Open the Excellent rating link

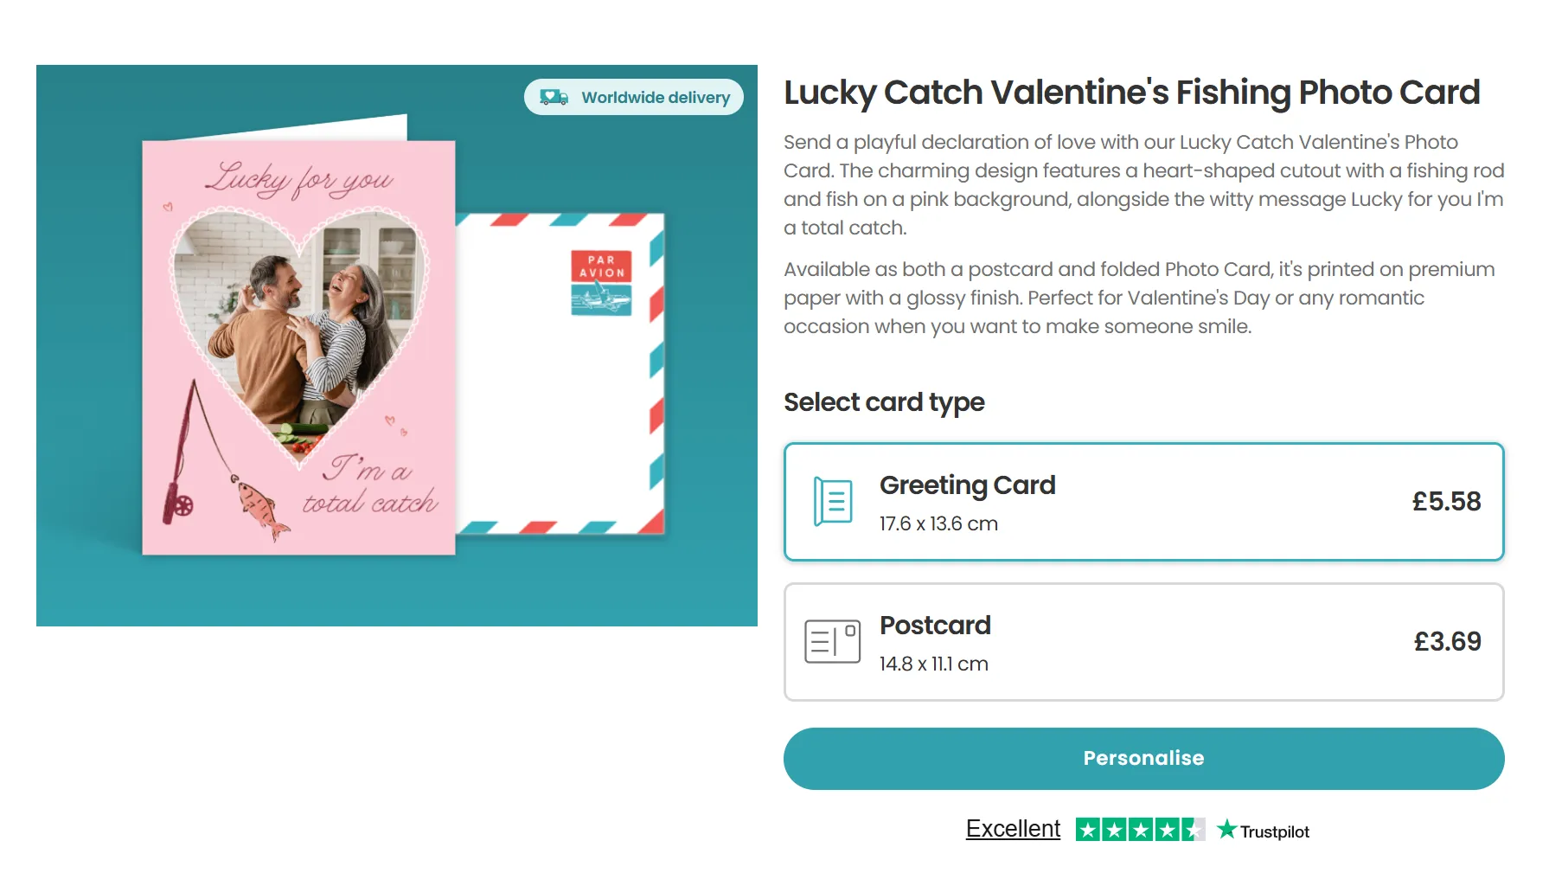pos(1012,829)
